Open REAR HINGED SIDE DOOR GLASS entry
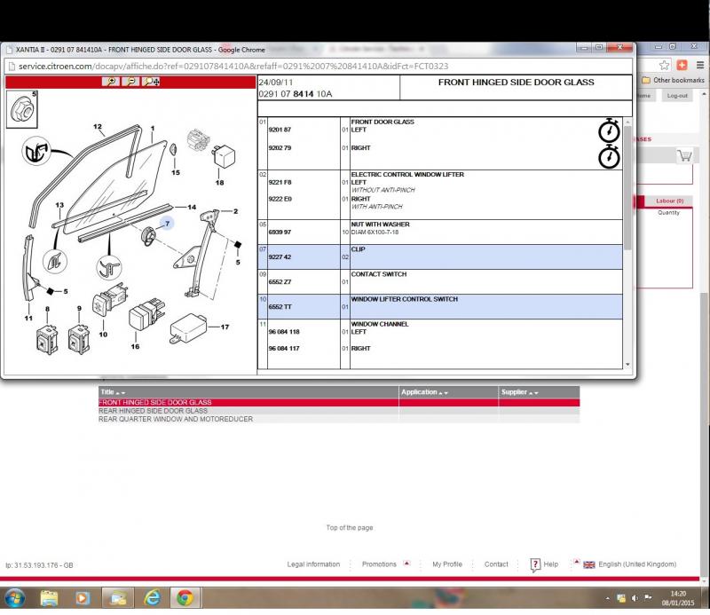The width and height of the screenshot is (710, 615). pos(153,411)
